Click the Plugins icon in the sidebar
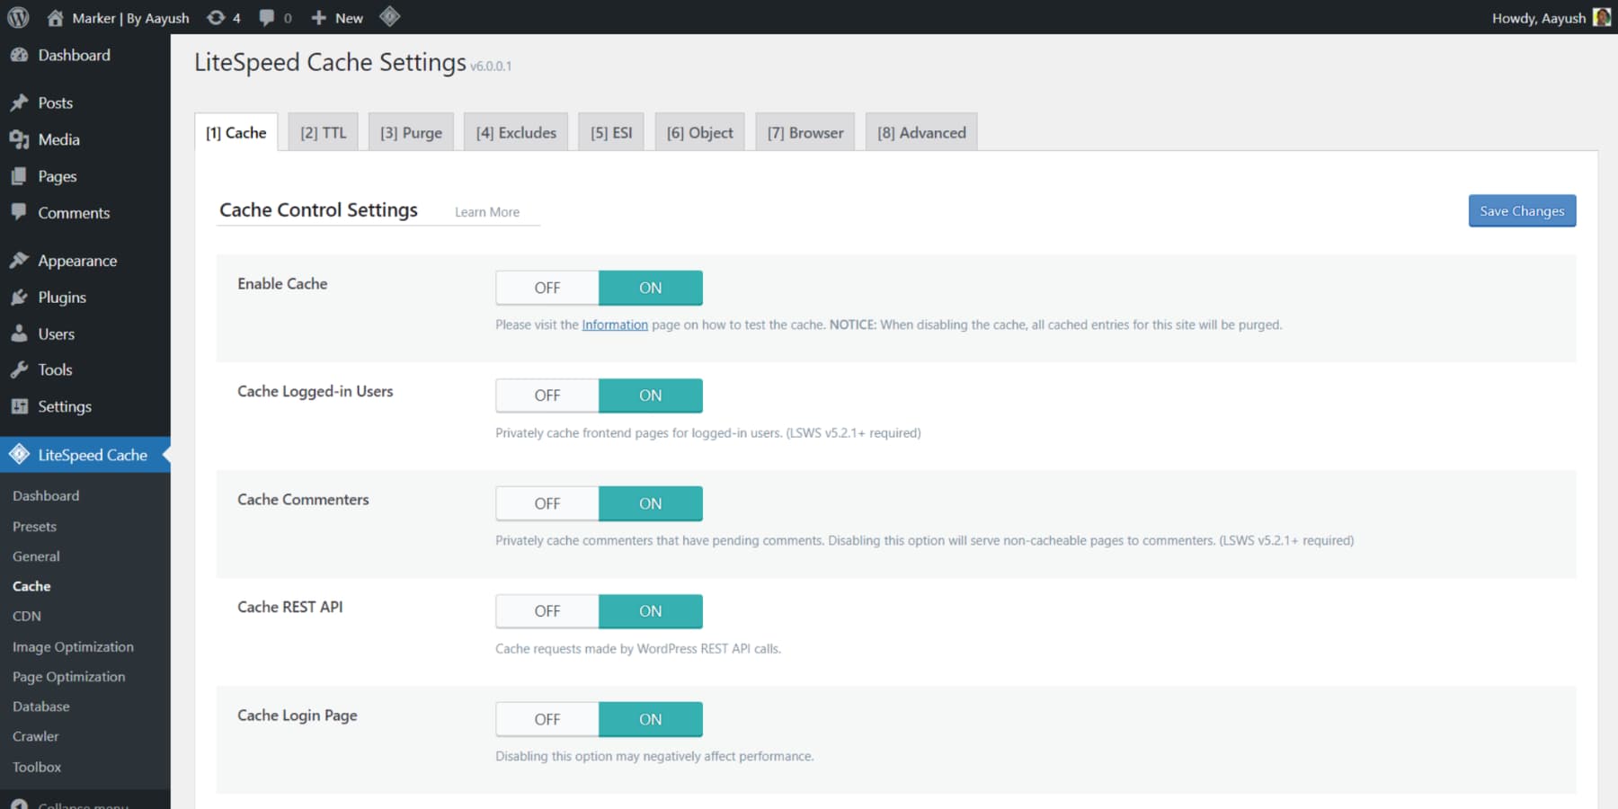Viewport: 1618px width, 809px height. (x=19, y=297)
